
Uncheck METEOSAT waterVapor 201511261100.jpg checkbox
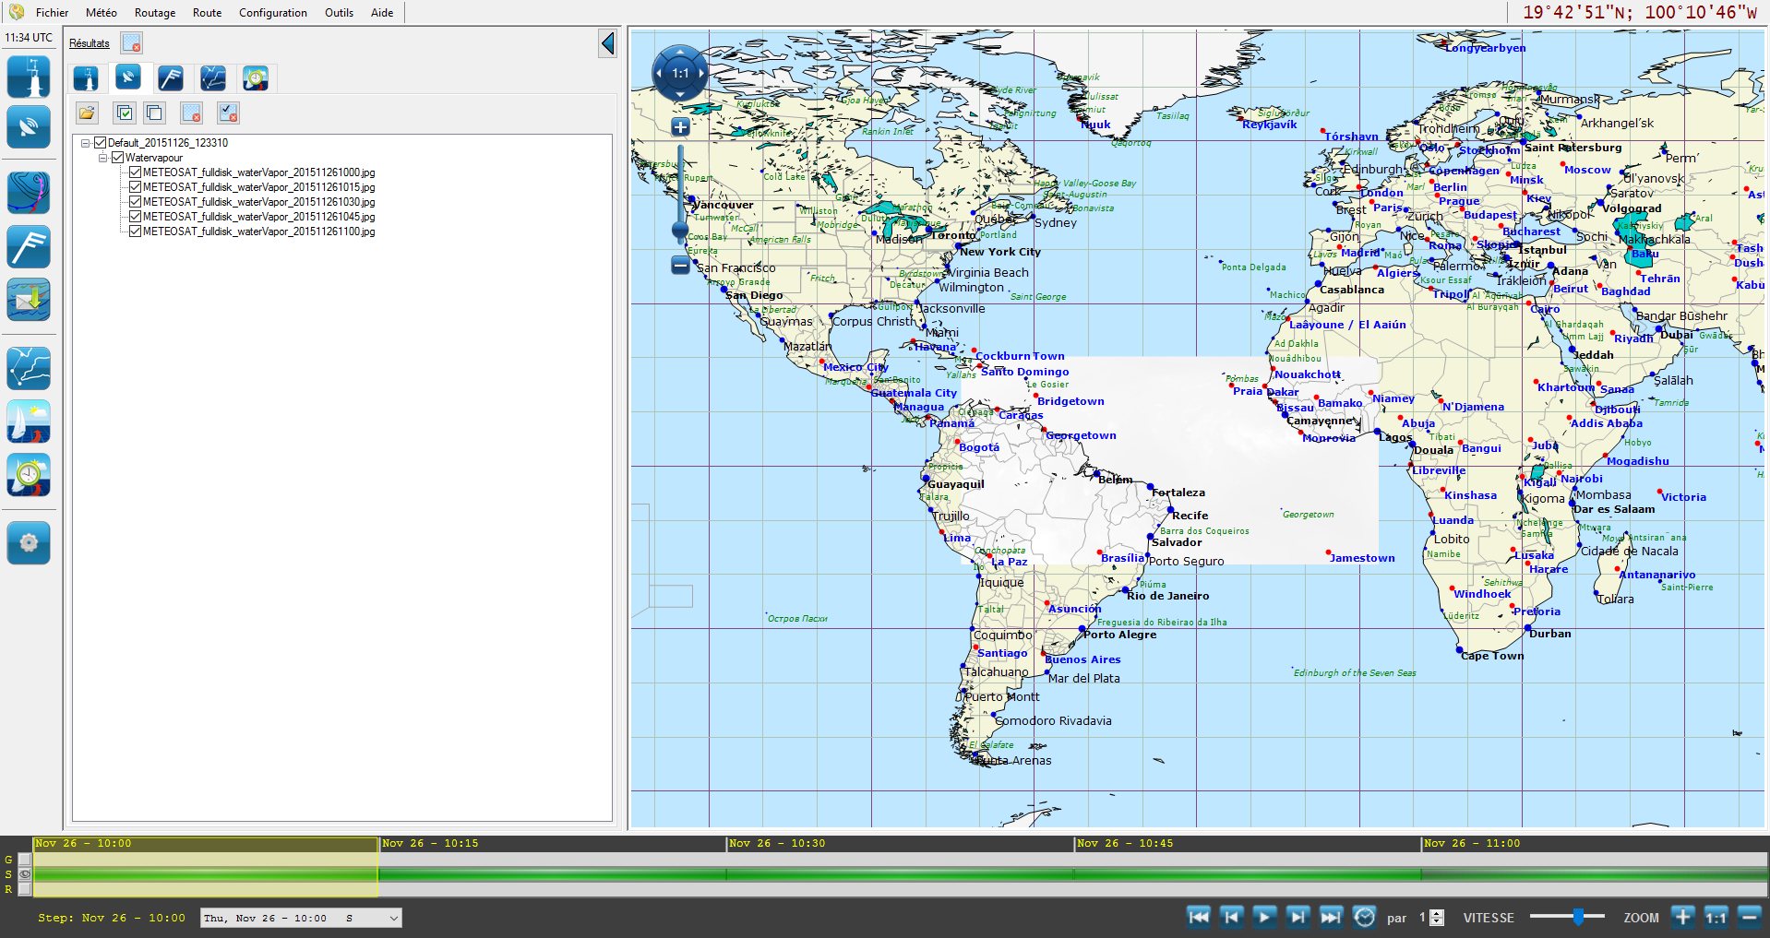pos(135,232)
